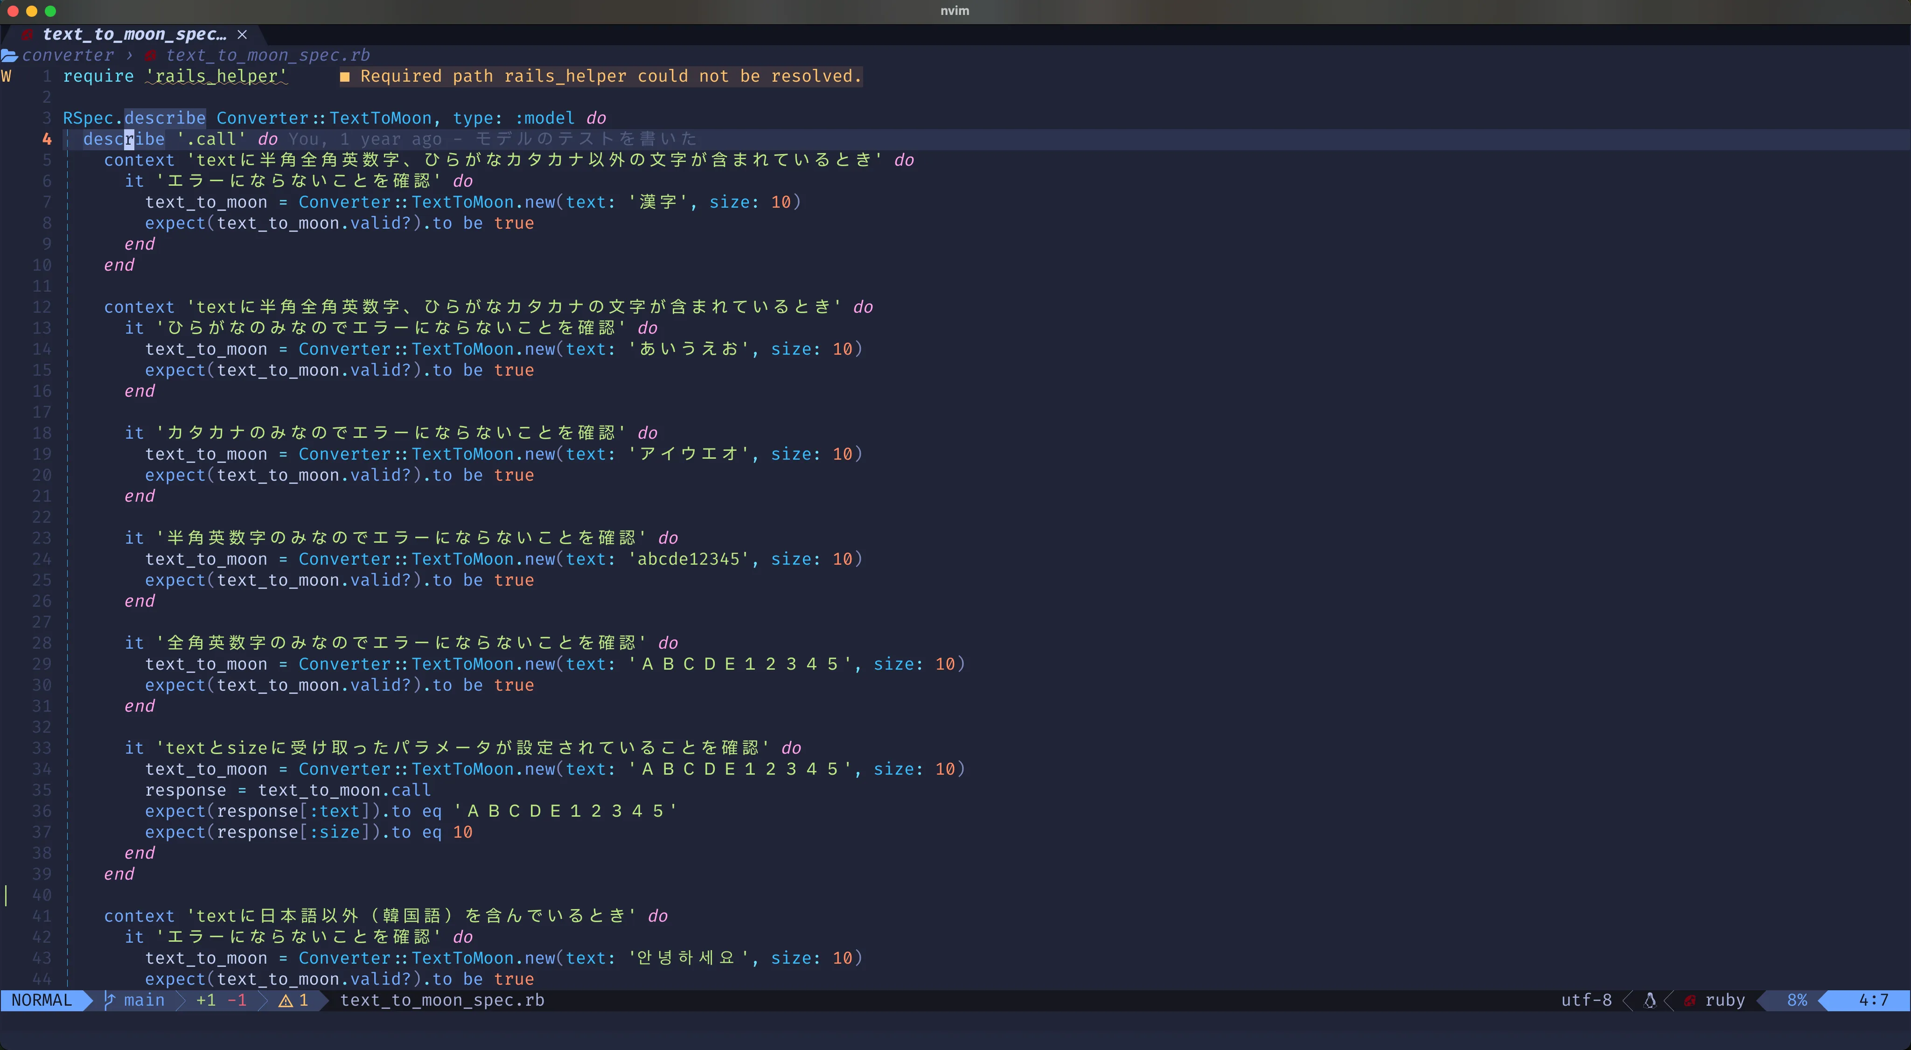Click the ruby icon beside breadcrumb filename
Screen dimensions: 1911x1050
[151, 56]
